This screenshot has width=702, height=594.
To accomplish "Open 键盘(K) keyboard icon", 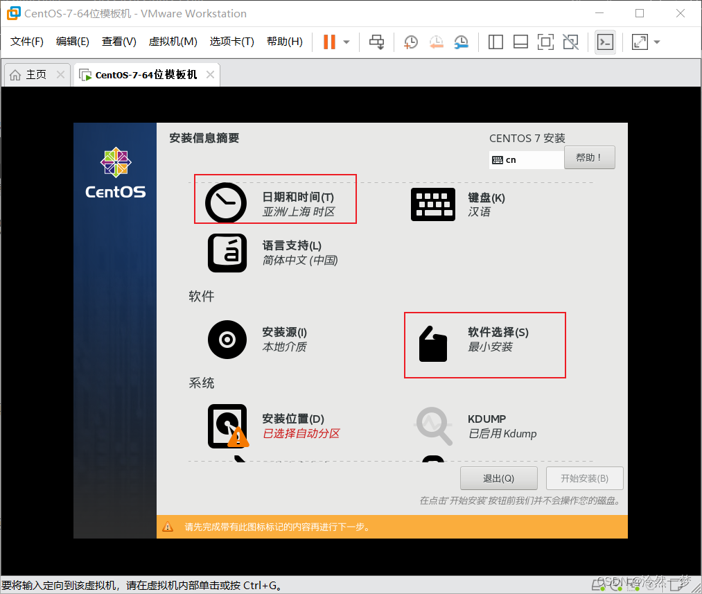I will (x=433, y=204).
